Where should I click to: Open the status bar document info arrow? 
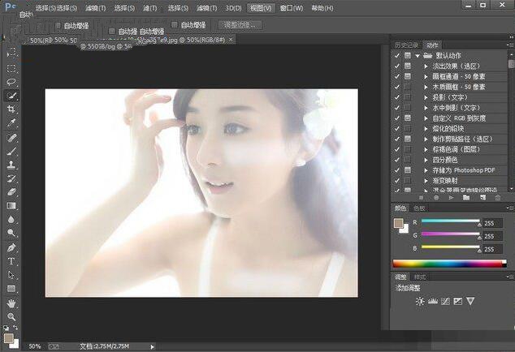(152, 346)
